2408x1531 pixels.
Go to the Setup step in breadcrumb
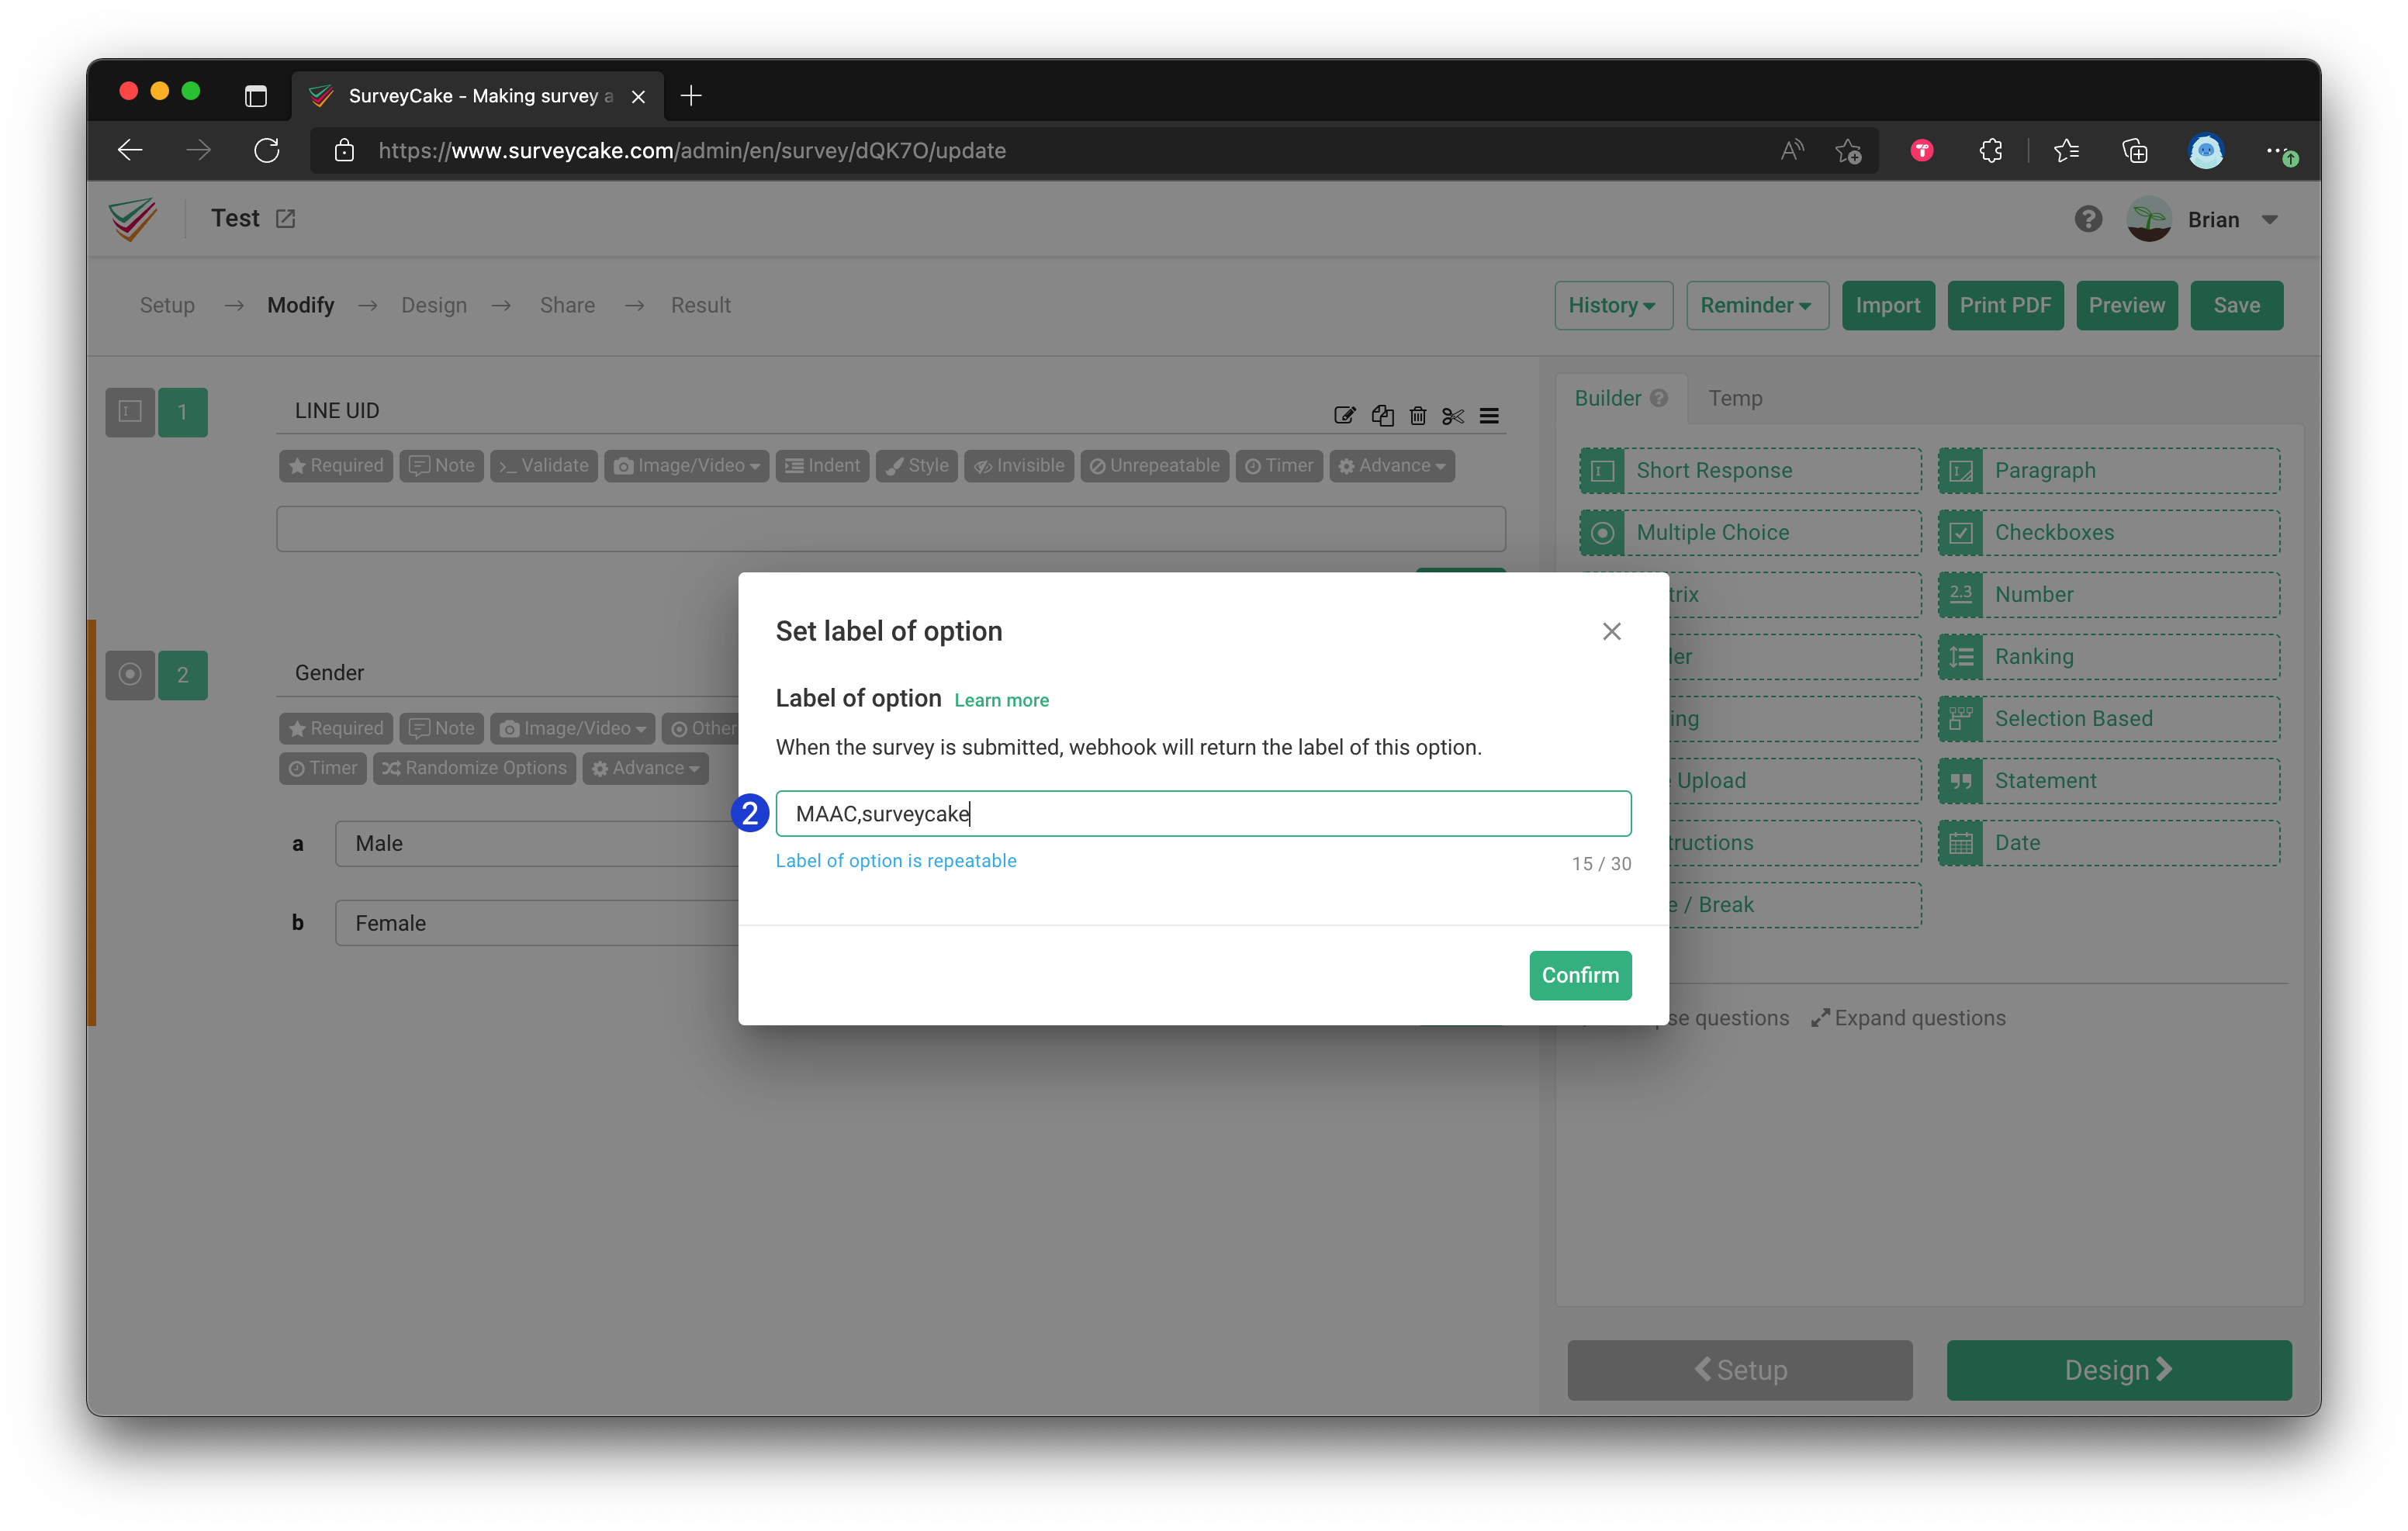[x=167, y=306]
